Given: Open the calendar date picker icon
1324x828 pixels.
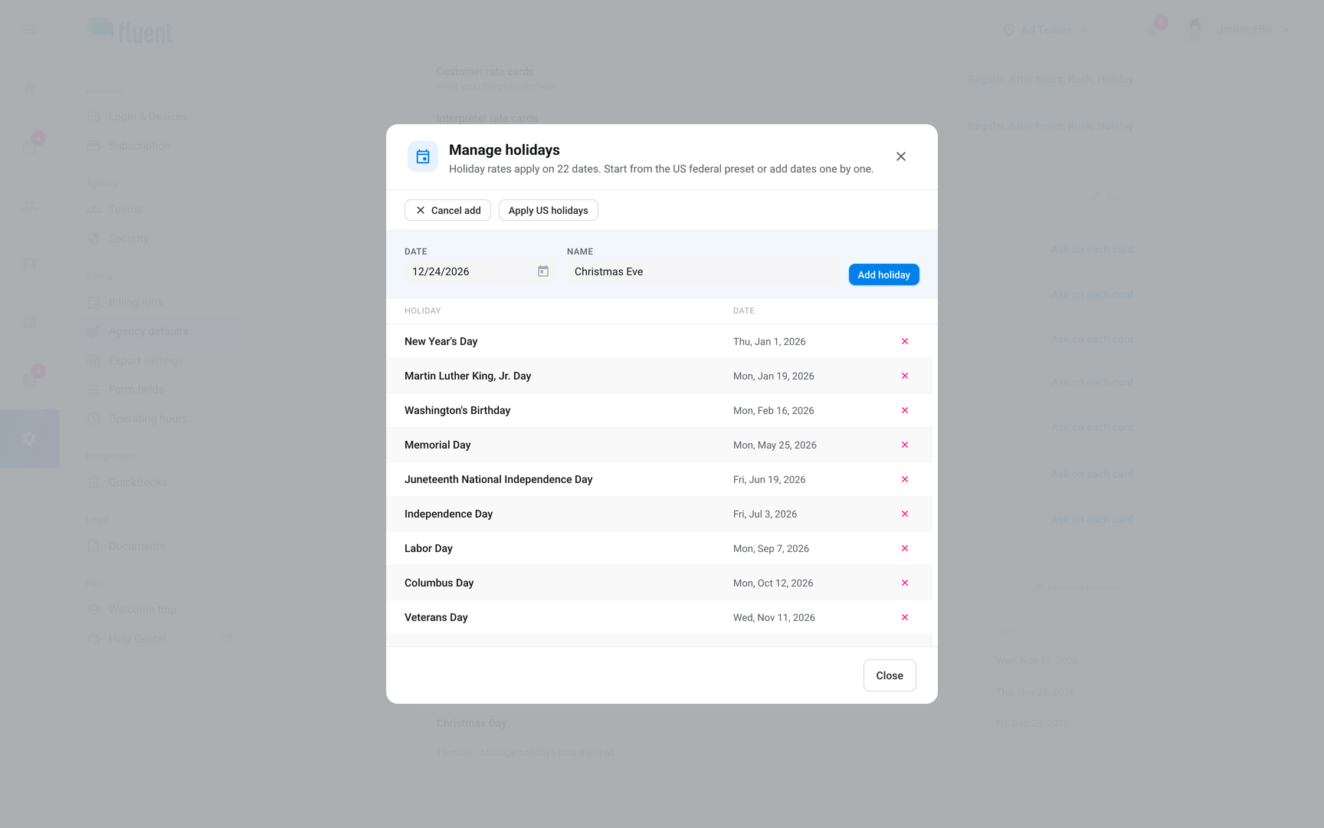Looking at the screenshot, I should (543, 271).
